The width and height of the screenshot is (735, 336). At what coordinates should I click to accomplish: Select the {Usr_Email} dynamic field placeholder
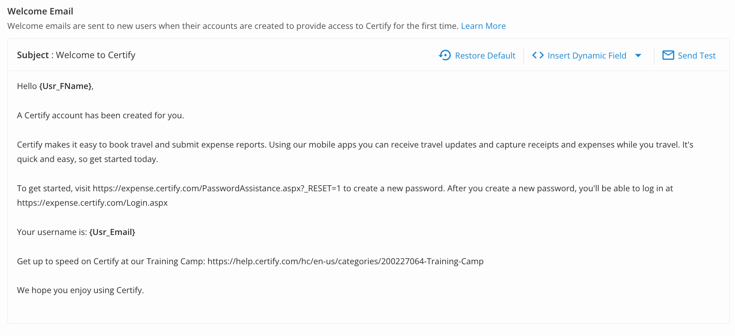[112, 232]
